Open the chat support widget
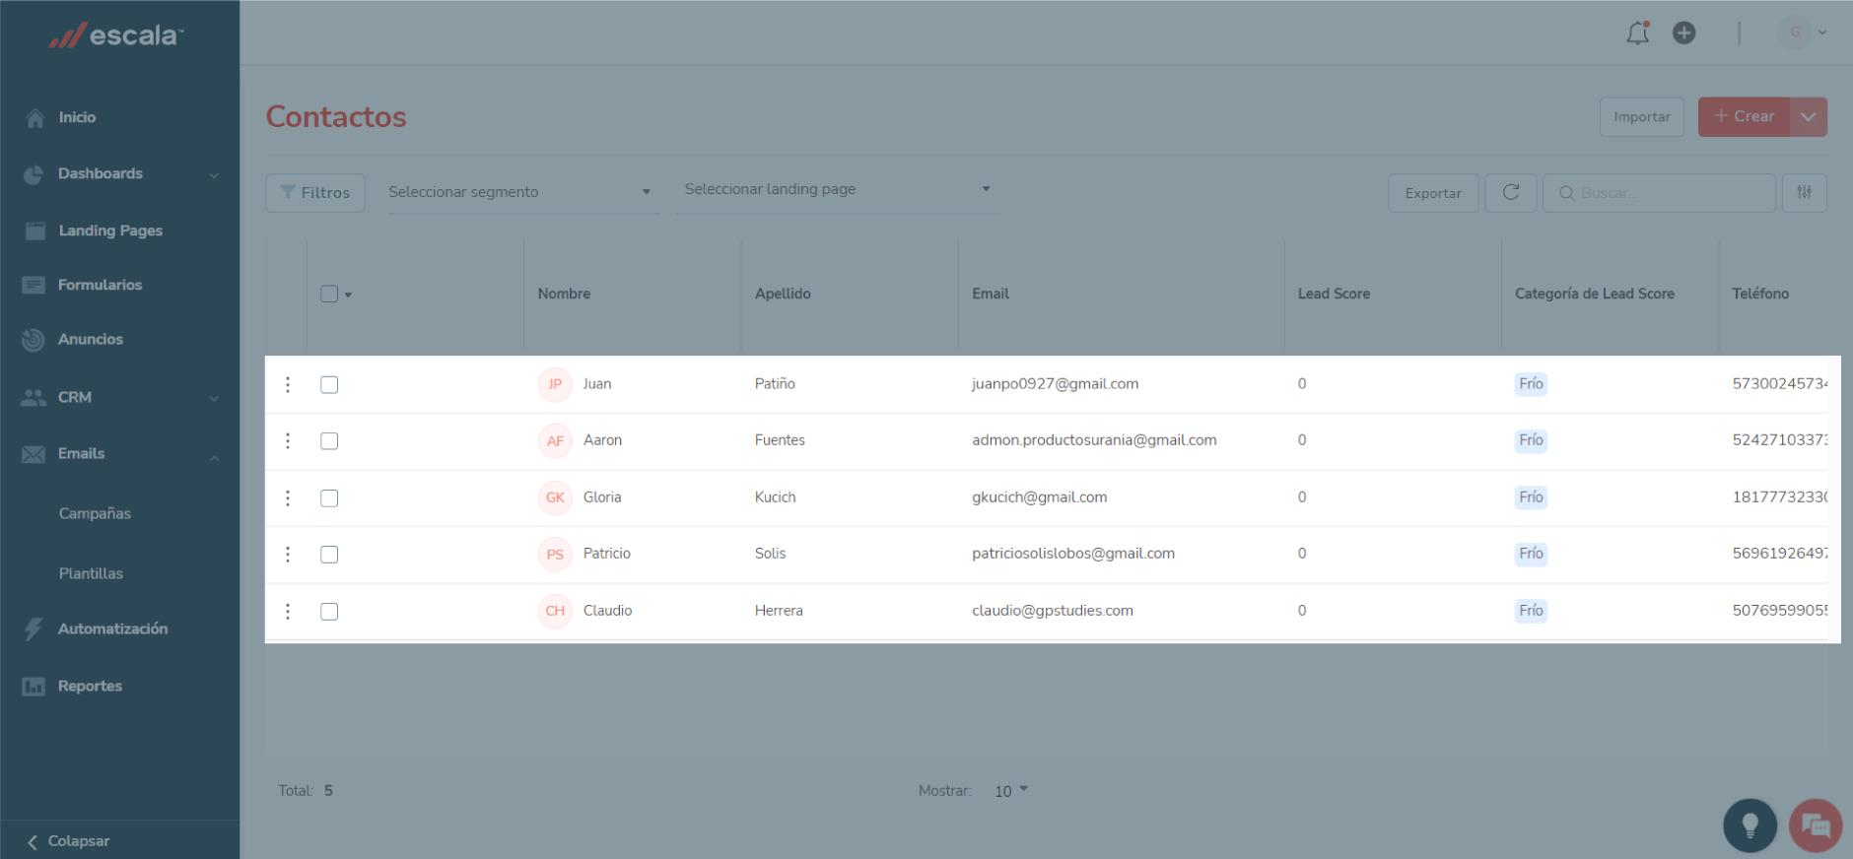This screenshot has height=859, width=1853. [x=1816, y=826]
